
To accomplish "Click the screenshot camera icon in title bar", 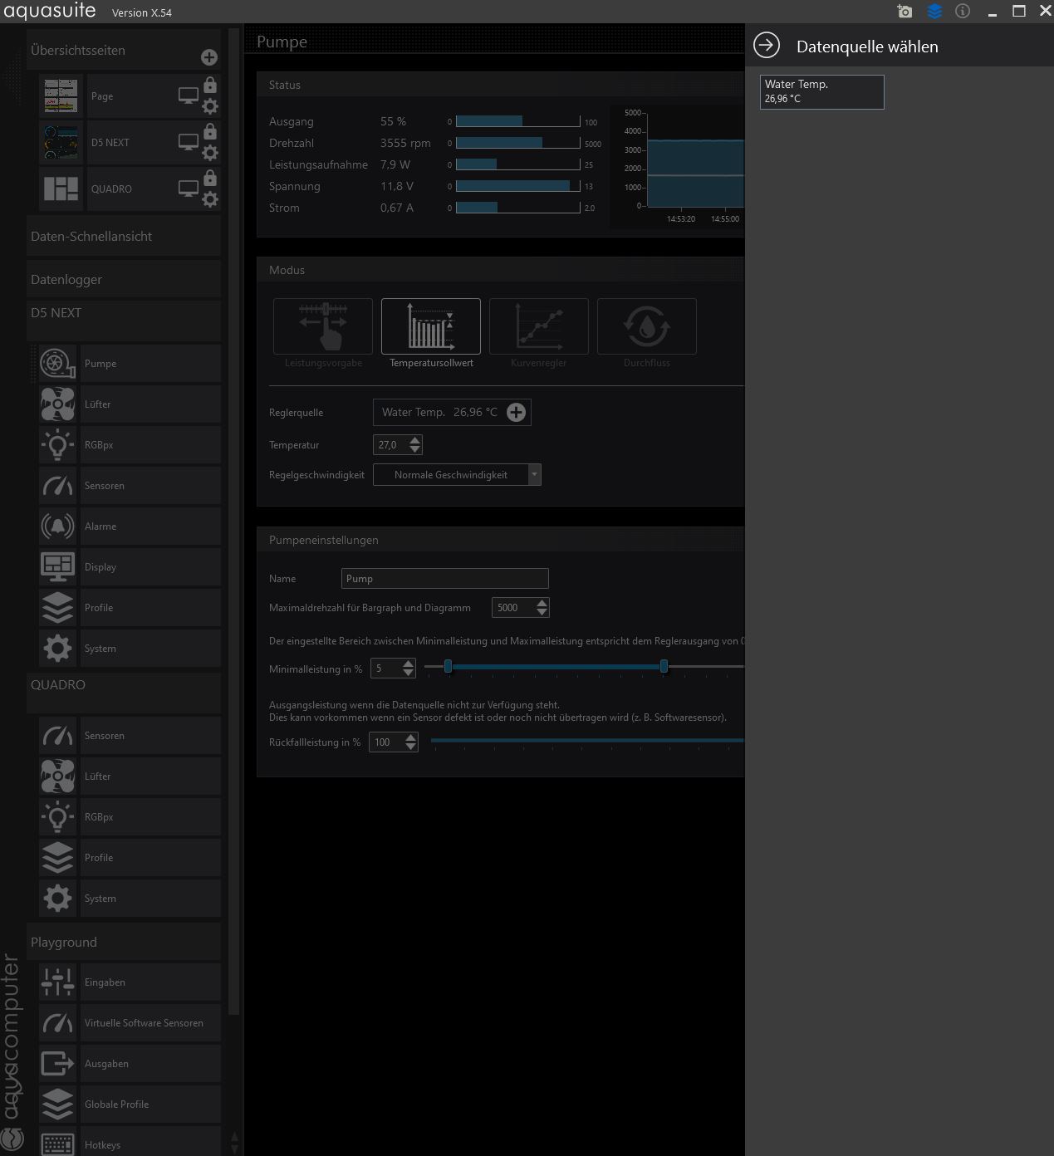I will click(904, 12).
